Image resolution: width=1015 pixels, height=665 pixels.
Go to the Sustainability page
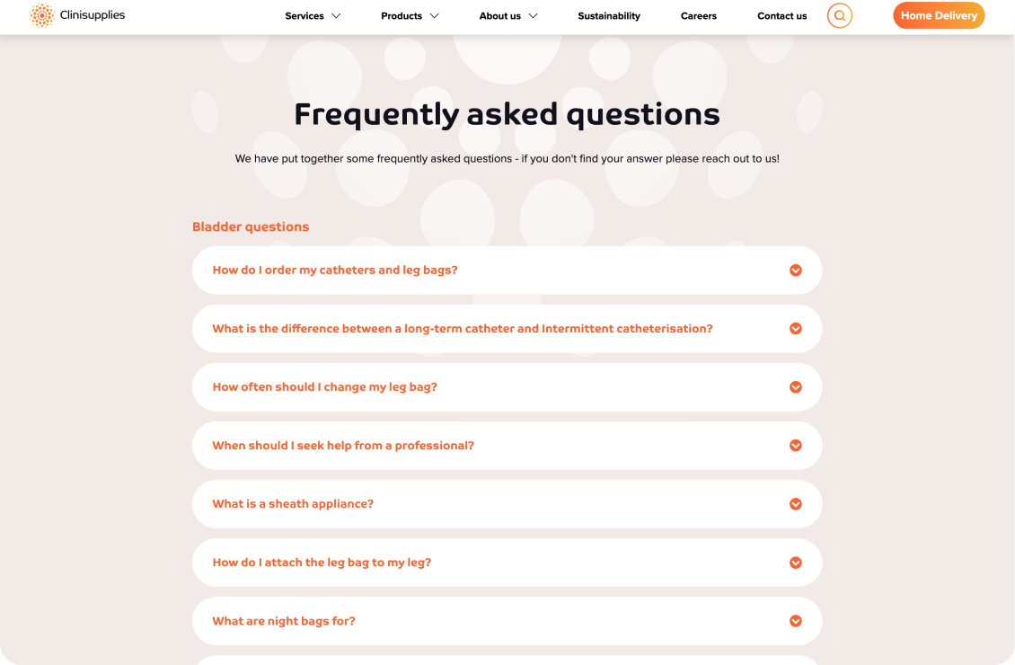point(609,16)
